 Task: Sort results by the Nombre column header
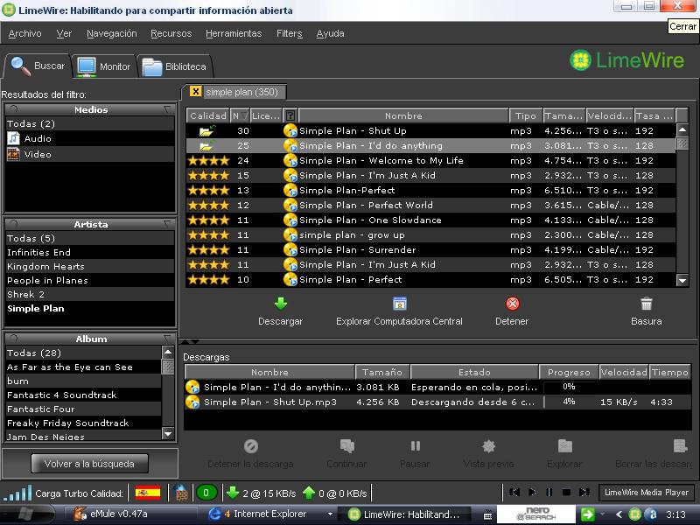click(x=403, y=115)
